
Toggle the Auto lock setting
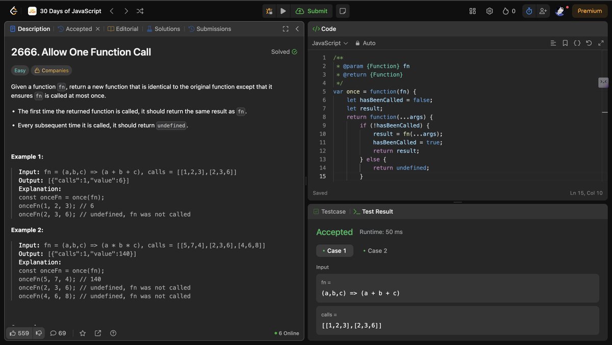tap(365, 43)
